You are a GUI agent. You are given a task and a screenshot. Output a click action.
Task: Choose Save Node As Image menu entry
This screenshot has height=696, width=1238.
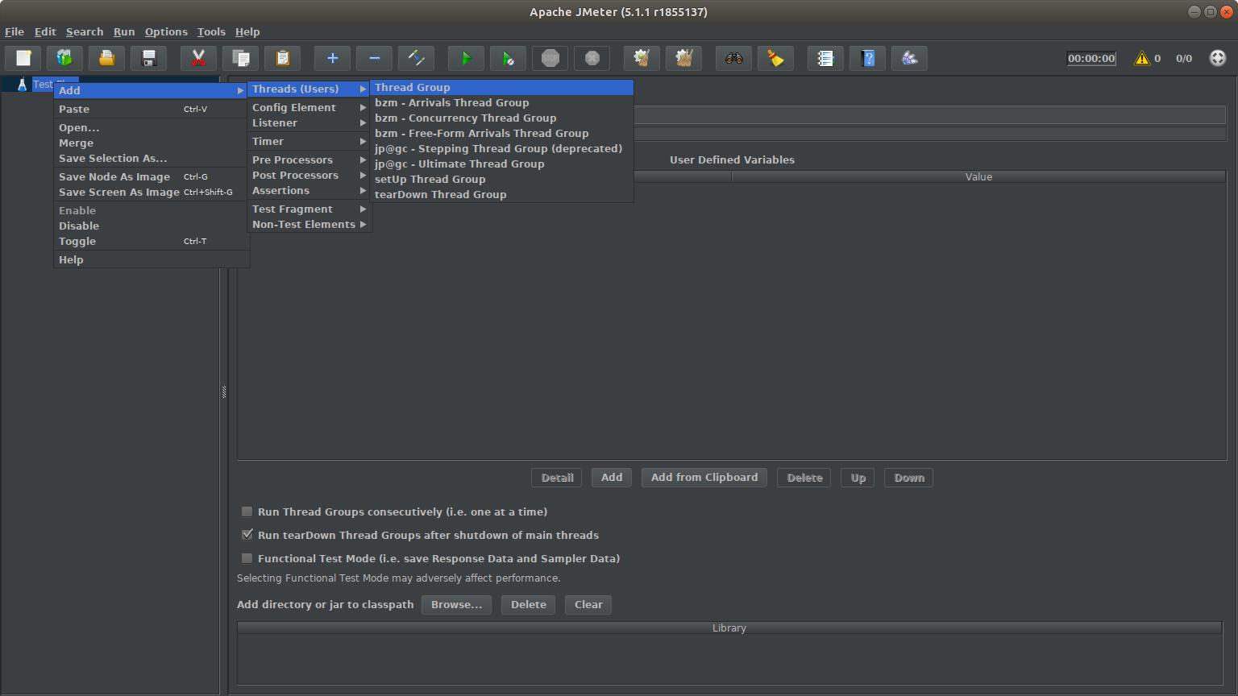point(114,176)
